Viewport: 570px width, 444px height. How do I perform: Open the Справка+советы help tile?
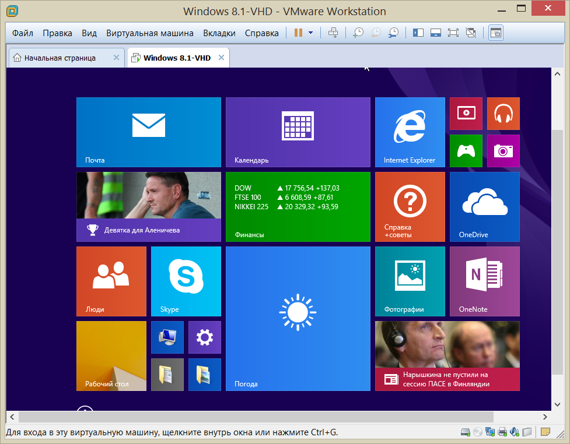coord(410,207)
